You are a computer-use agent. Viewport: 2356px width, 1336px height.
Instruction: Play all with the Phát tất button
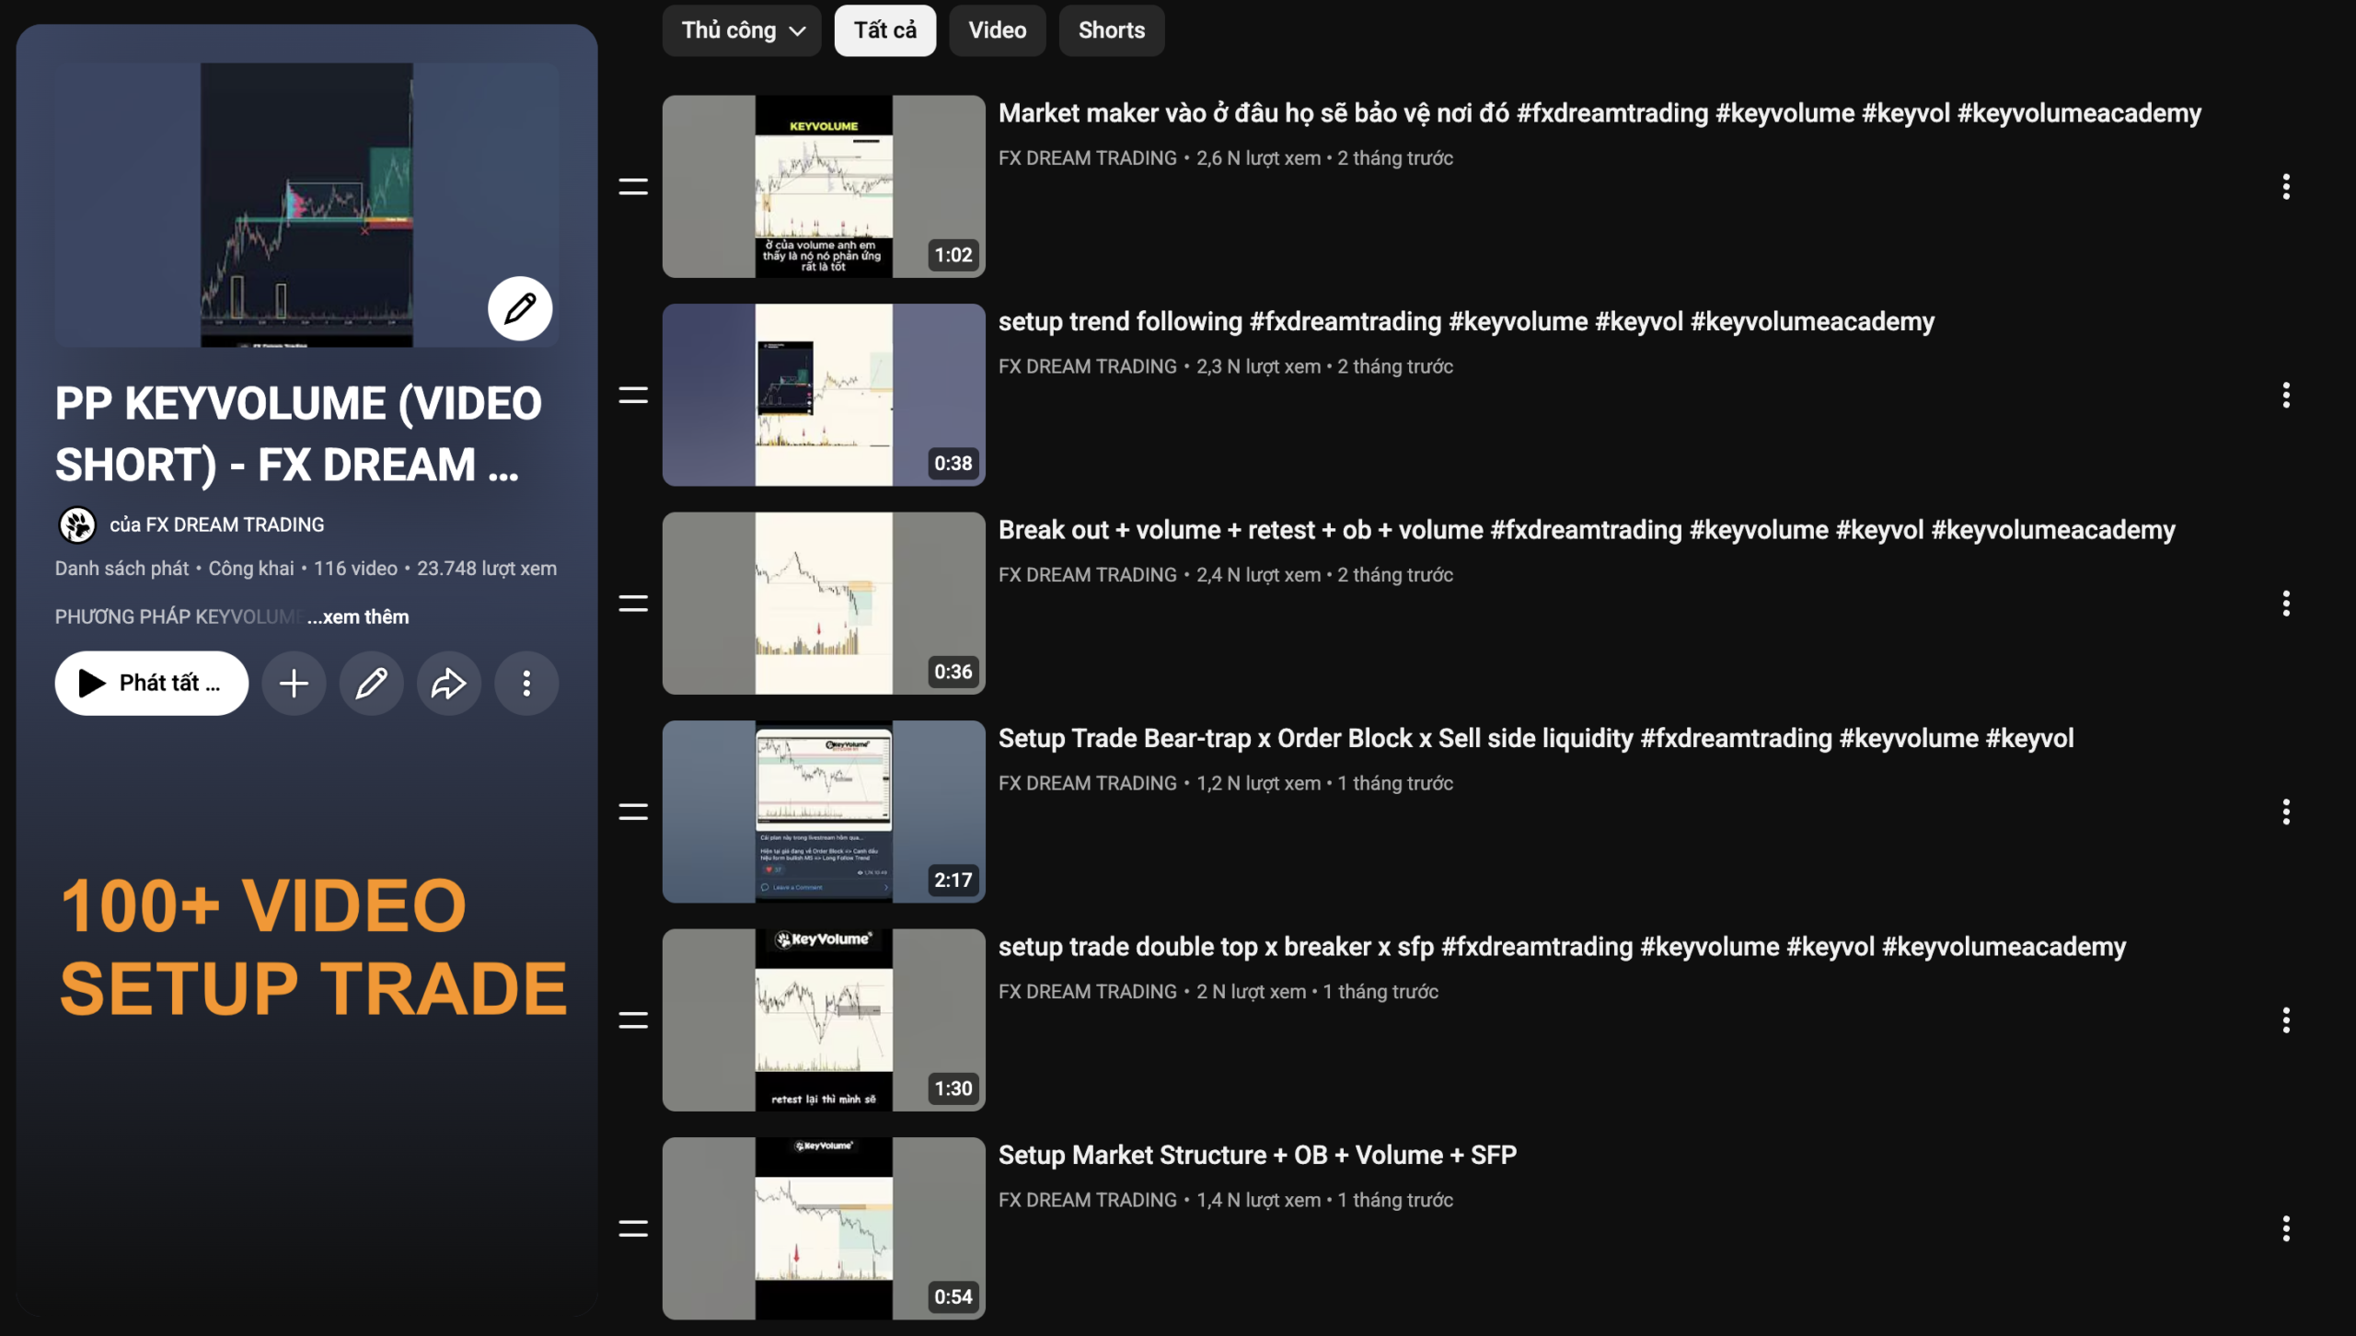(x=152, y=683)
